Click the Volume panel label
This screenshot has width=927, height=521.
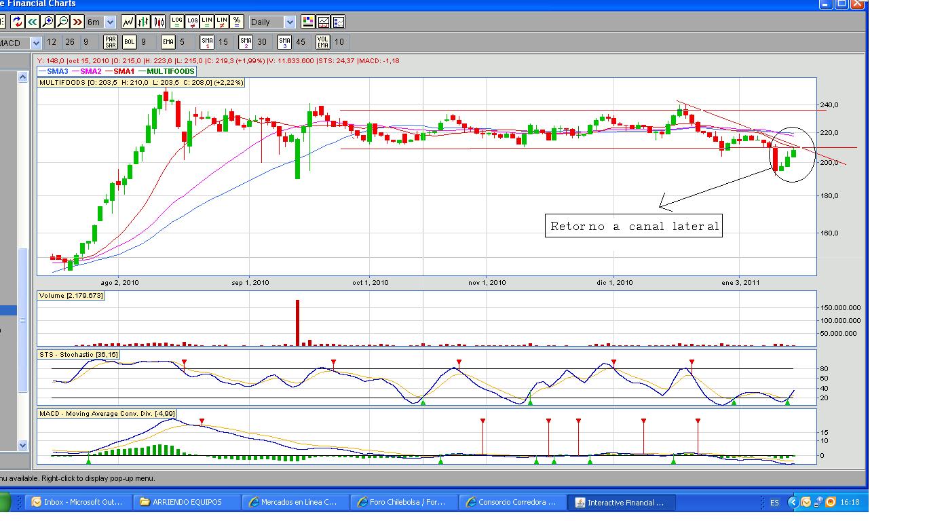tap(71, 296)
